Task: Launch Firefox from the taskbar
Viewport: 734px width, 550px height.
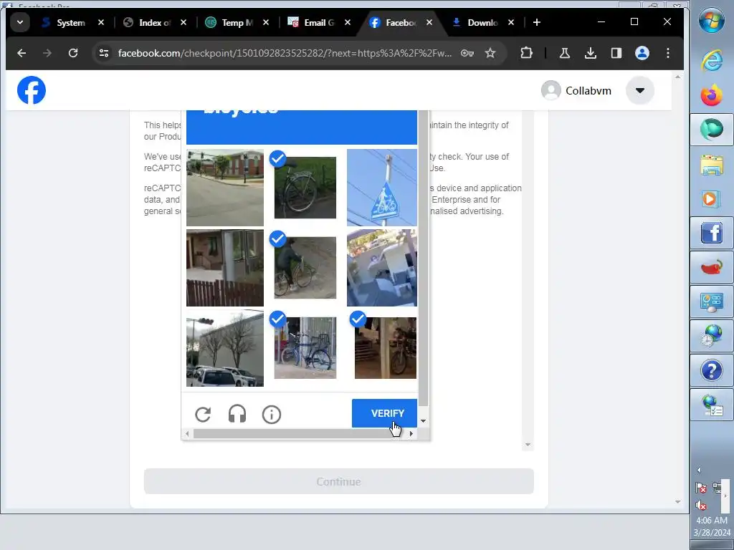Action: 712,95
